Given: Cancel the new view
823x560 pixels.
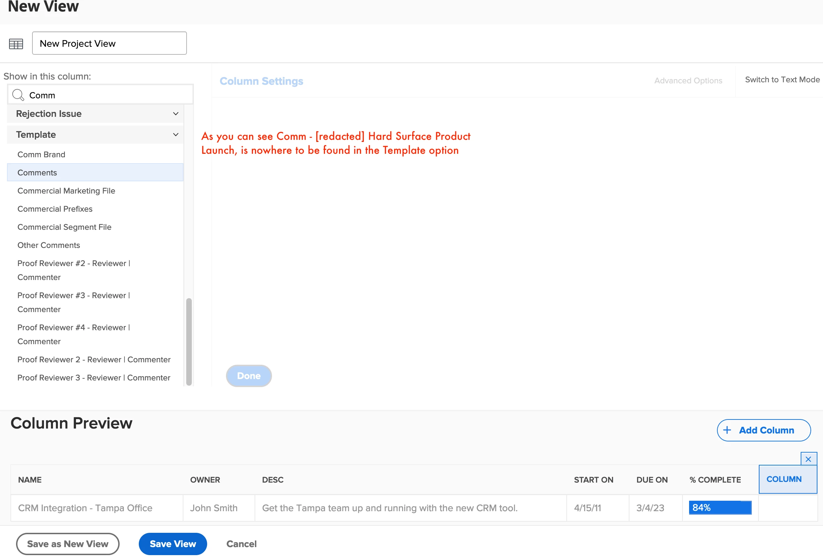Looking at the screenshot, I should point(242,544).
